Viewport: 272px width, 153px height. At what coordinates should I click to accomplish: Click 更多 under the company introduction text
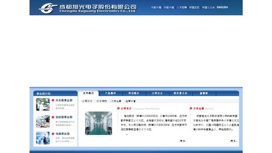coord(182,141)
